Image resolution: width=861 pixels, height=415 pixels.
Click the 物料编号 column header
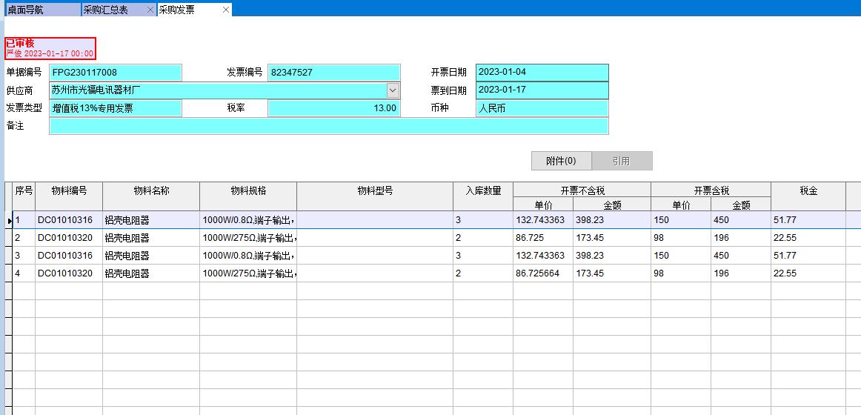pos(69,190)
